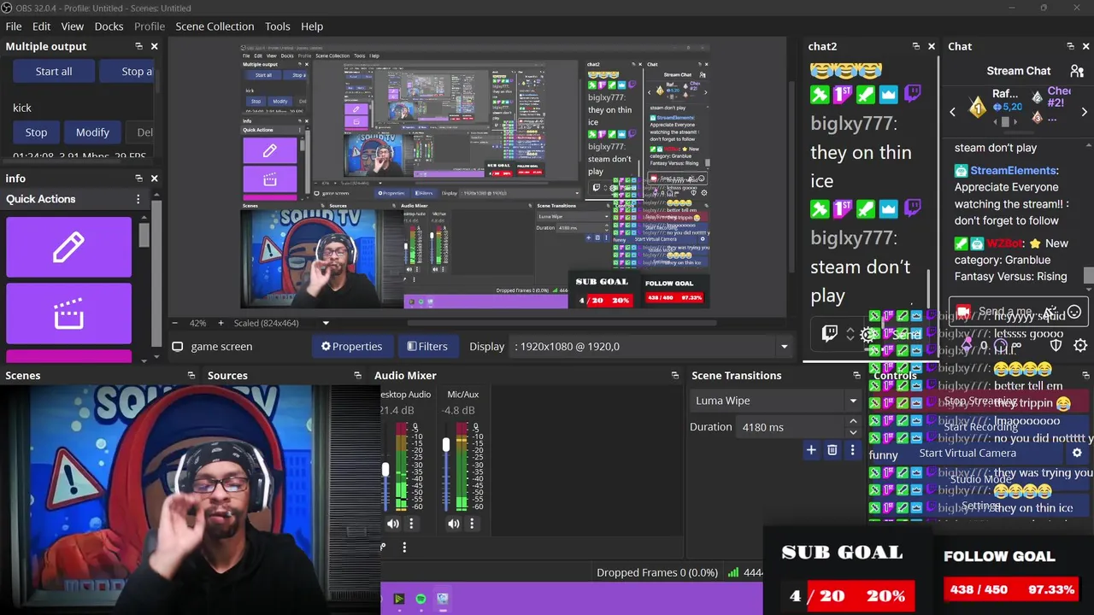Adjust the Mic/Aux volume slider
This screenshot has width=1094, height=615.
[x=445, y=445]
